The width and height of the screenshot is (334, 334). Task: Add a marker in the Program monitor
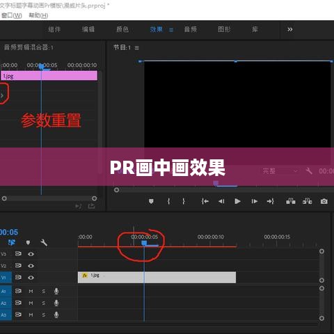pyautogui.click(x=151, y=201)
